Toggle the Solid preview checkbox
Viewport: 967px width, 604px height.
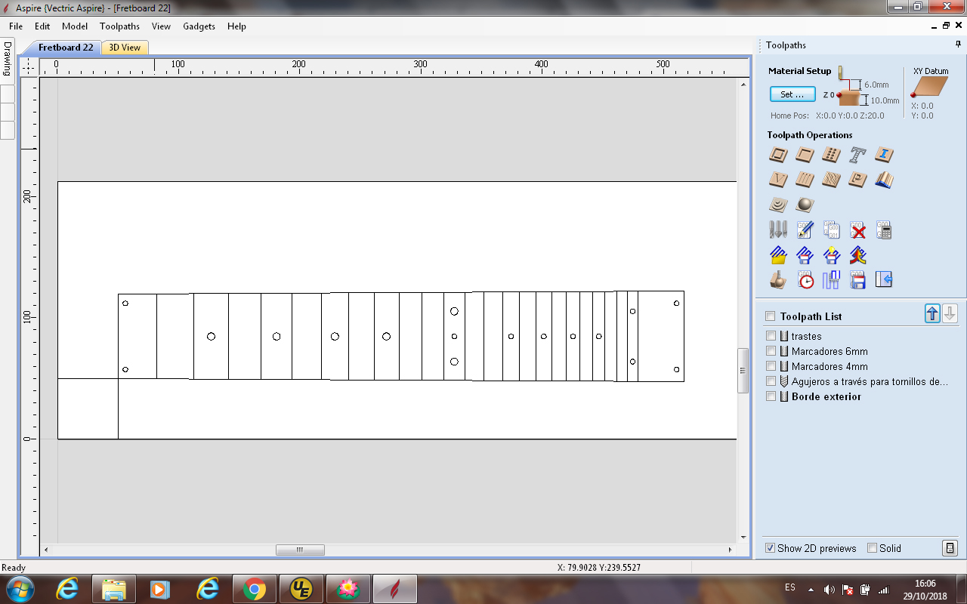873,548
